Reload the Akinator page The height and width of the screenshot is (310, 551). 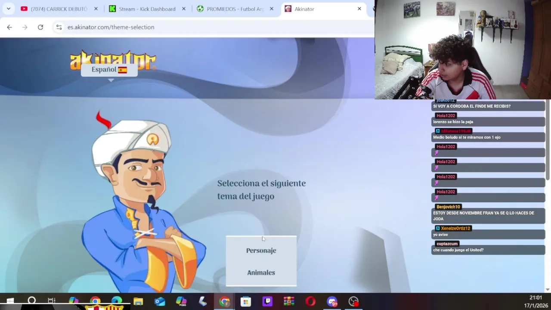coord(40,27)
